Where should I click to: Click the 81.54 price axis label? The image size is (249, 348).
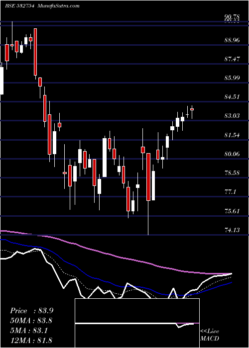(x=232, y=135)
